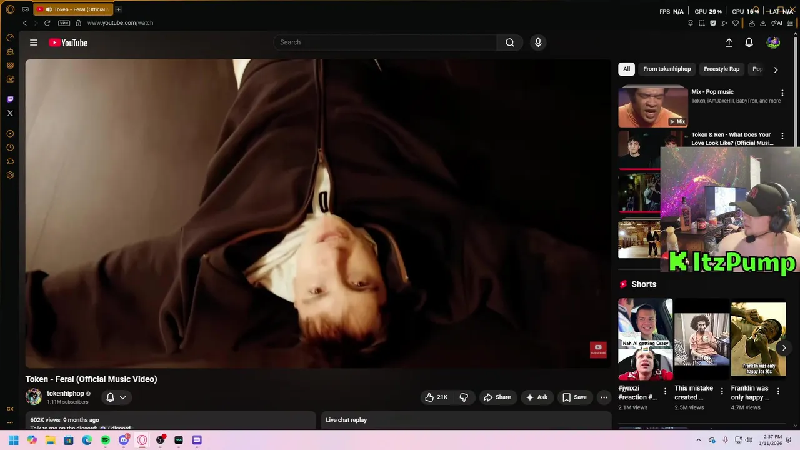Screen dimensions: 800x450
Task: Open options for Franklin was only happy short
Action: tap(778, 391)
